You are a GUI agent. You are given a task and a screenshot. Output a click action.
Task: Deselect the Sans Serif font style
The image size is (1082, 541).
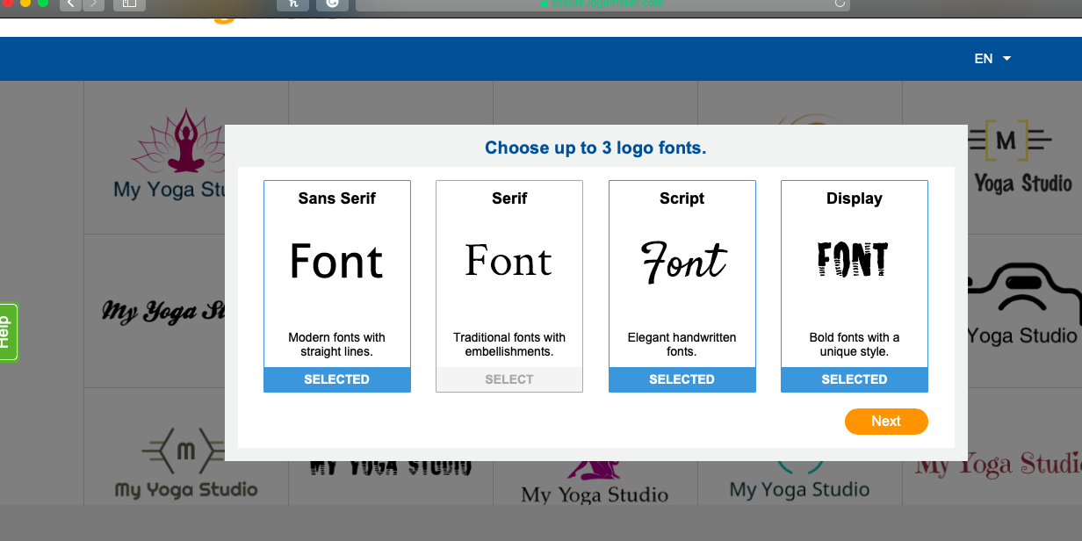click(x=337, y=379)
